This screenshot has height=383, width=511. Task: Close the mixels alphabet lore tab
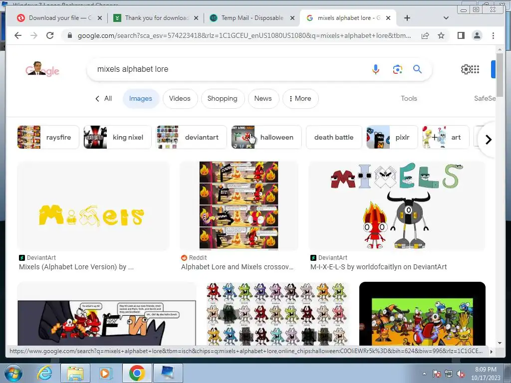(x=388, y=18)
